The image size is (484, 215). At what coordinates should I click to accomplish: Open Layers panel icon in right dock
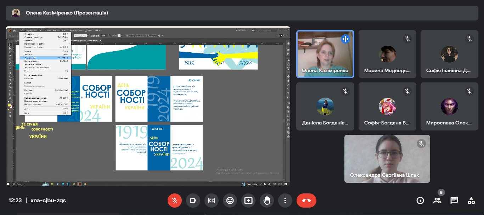coord(288,81)
